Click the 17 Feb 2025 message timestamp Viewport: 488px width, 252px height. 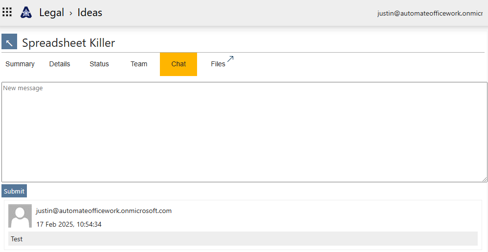pyautogui.click(x=69, y=224)
